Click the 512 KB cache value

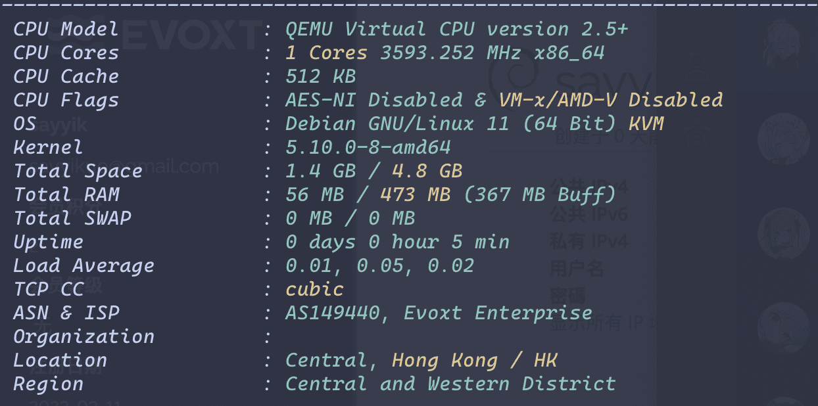pyautogui.click(x=320, y=77)
